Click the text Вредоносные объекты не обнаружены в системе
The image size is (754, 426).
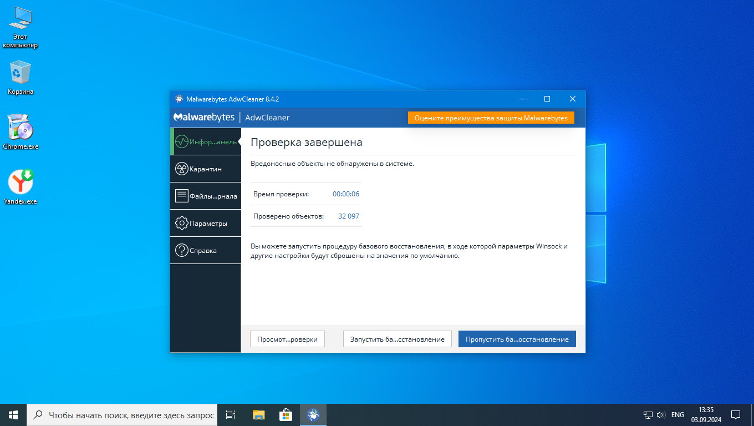(333, 164)
